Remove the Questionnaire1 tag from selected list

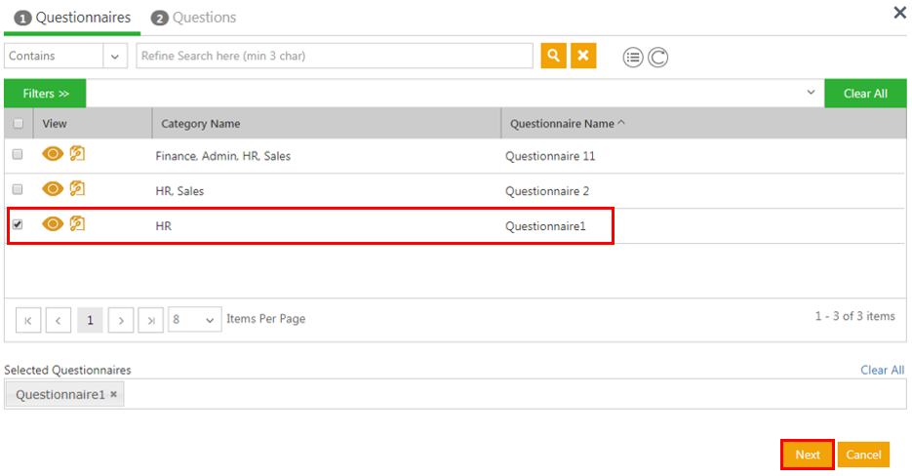click(x=113, y=394)
